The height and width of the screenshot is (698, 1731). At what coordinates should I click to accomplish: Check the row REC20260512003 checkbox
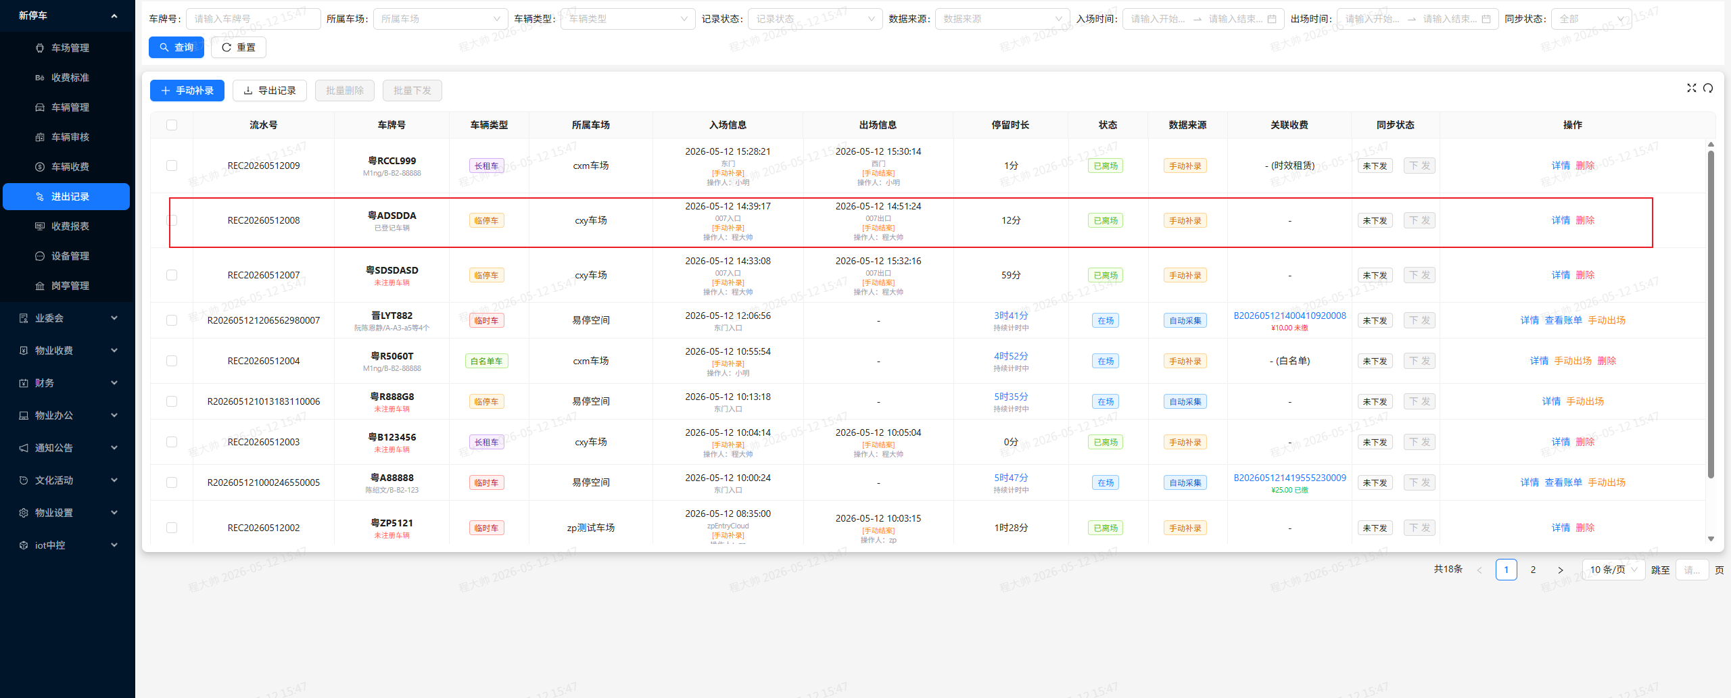(172, 442)
